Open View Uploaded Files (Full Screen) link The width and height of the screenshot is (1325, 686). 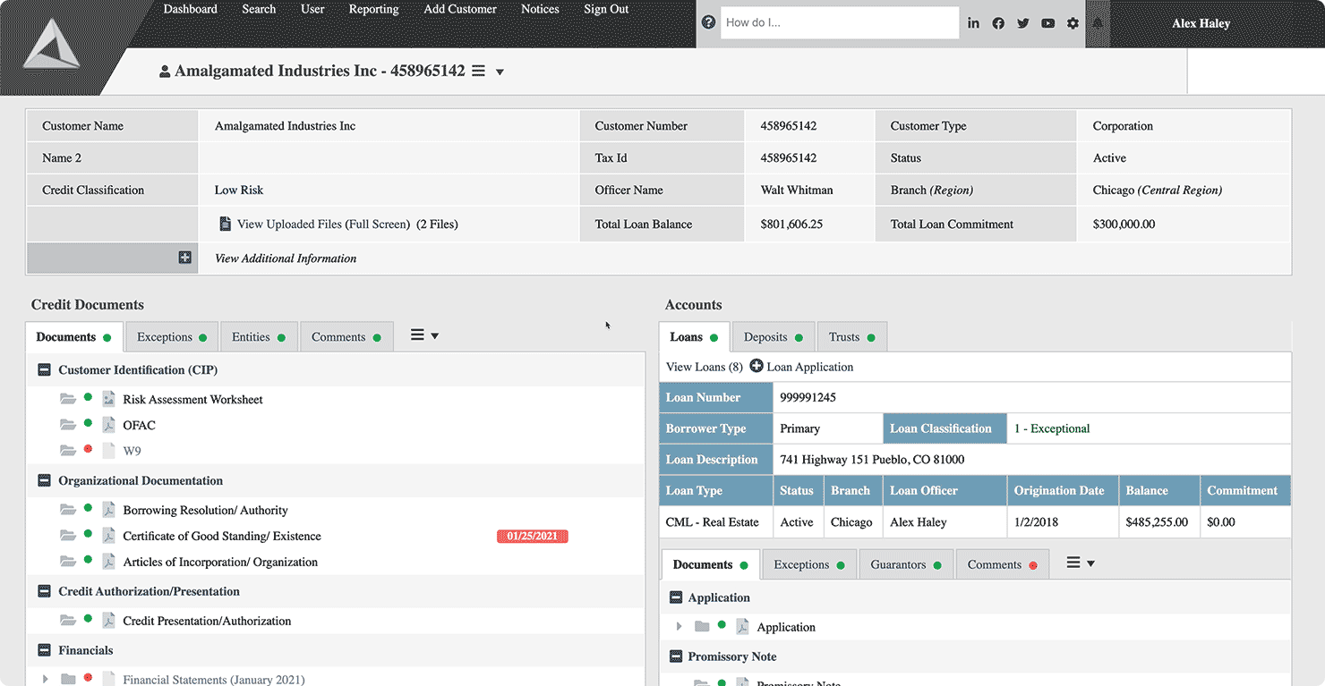(323, 224)
